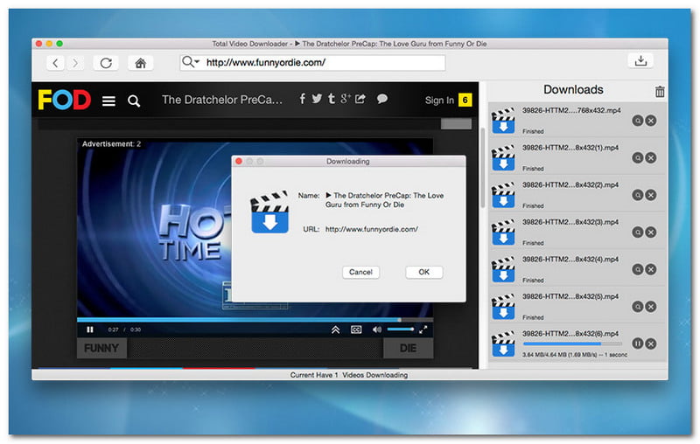
Task: Clear downloads with the trash icon
Action: point(660,92)
